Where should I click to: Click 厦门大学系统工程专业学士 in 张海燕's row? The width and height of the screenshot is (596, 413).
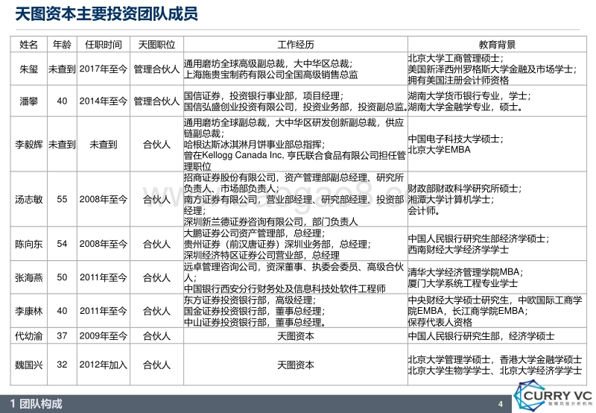coord(463,283)
